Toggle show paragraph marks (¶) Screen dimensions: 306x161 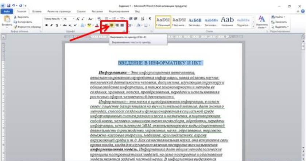point(150,18)
